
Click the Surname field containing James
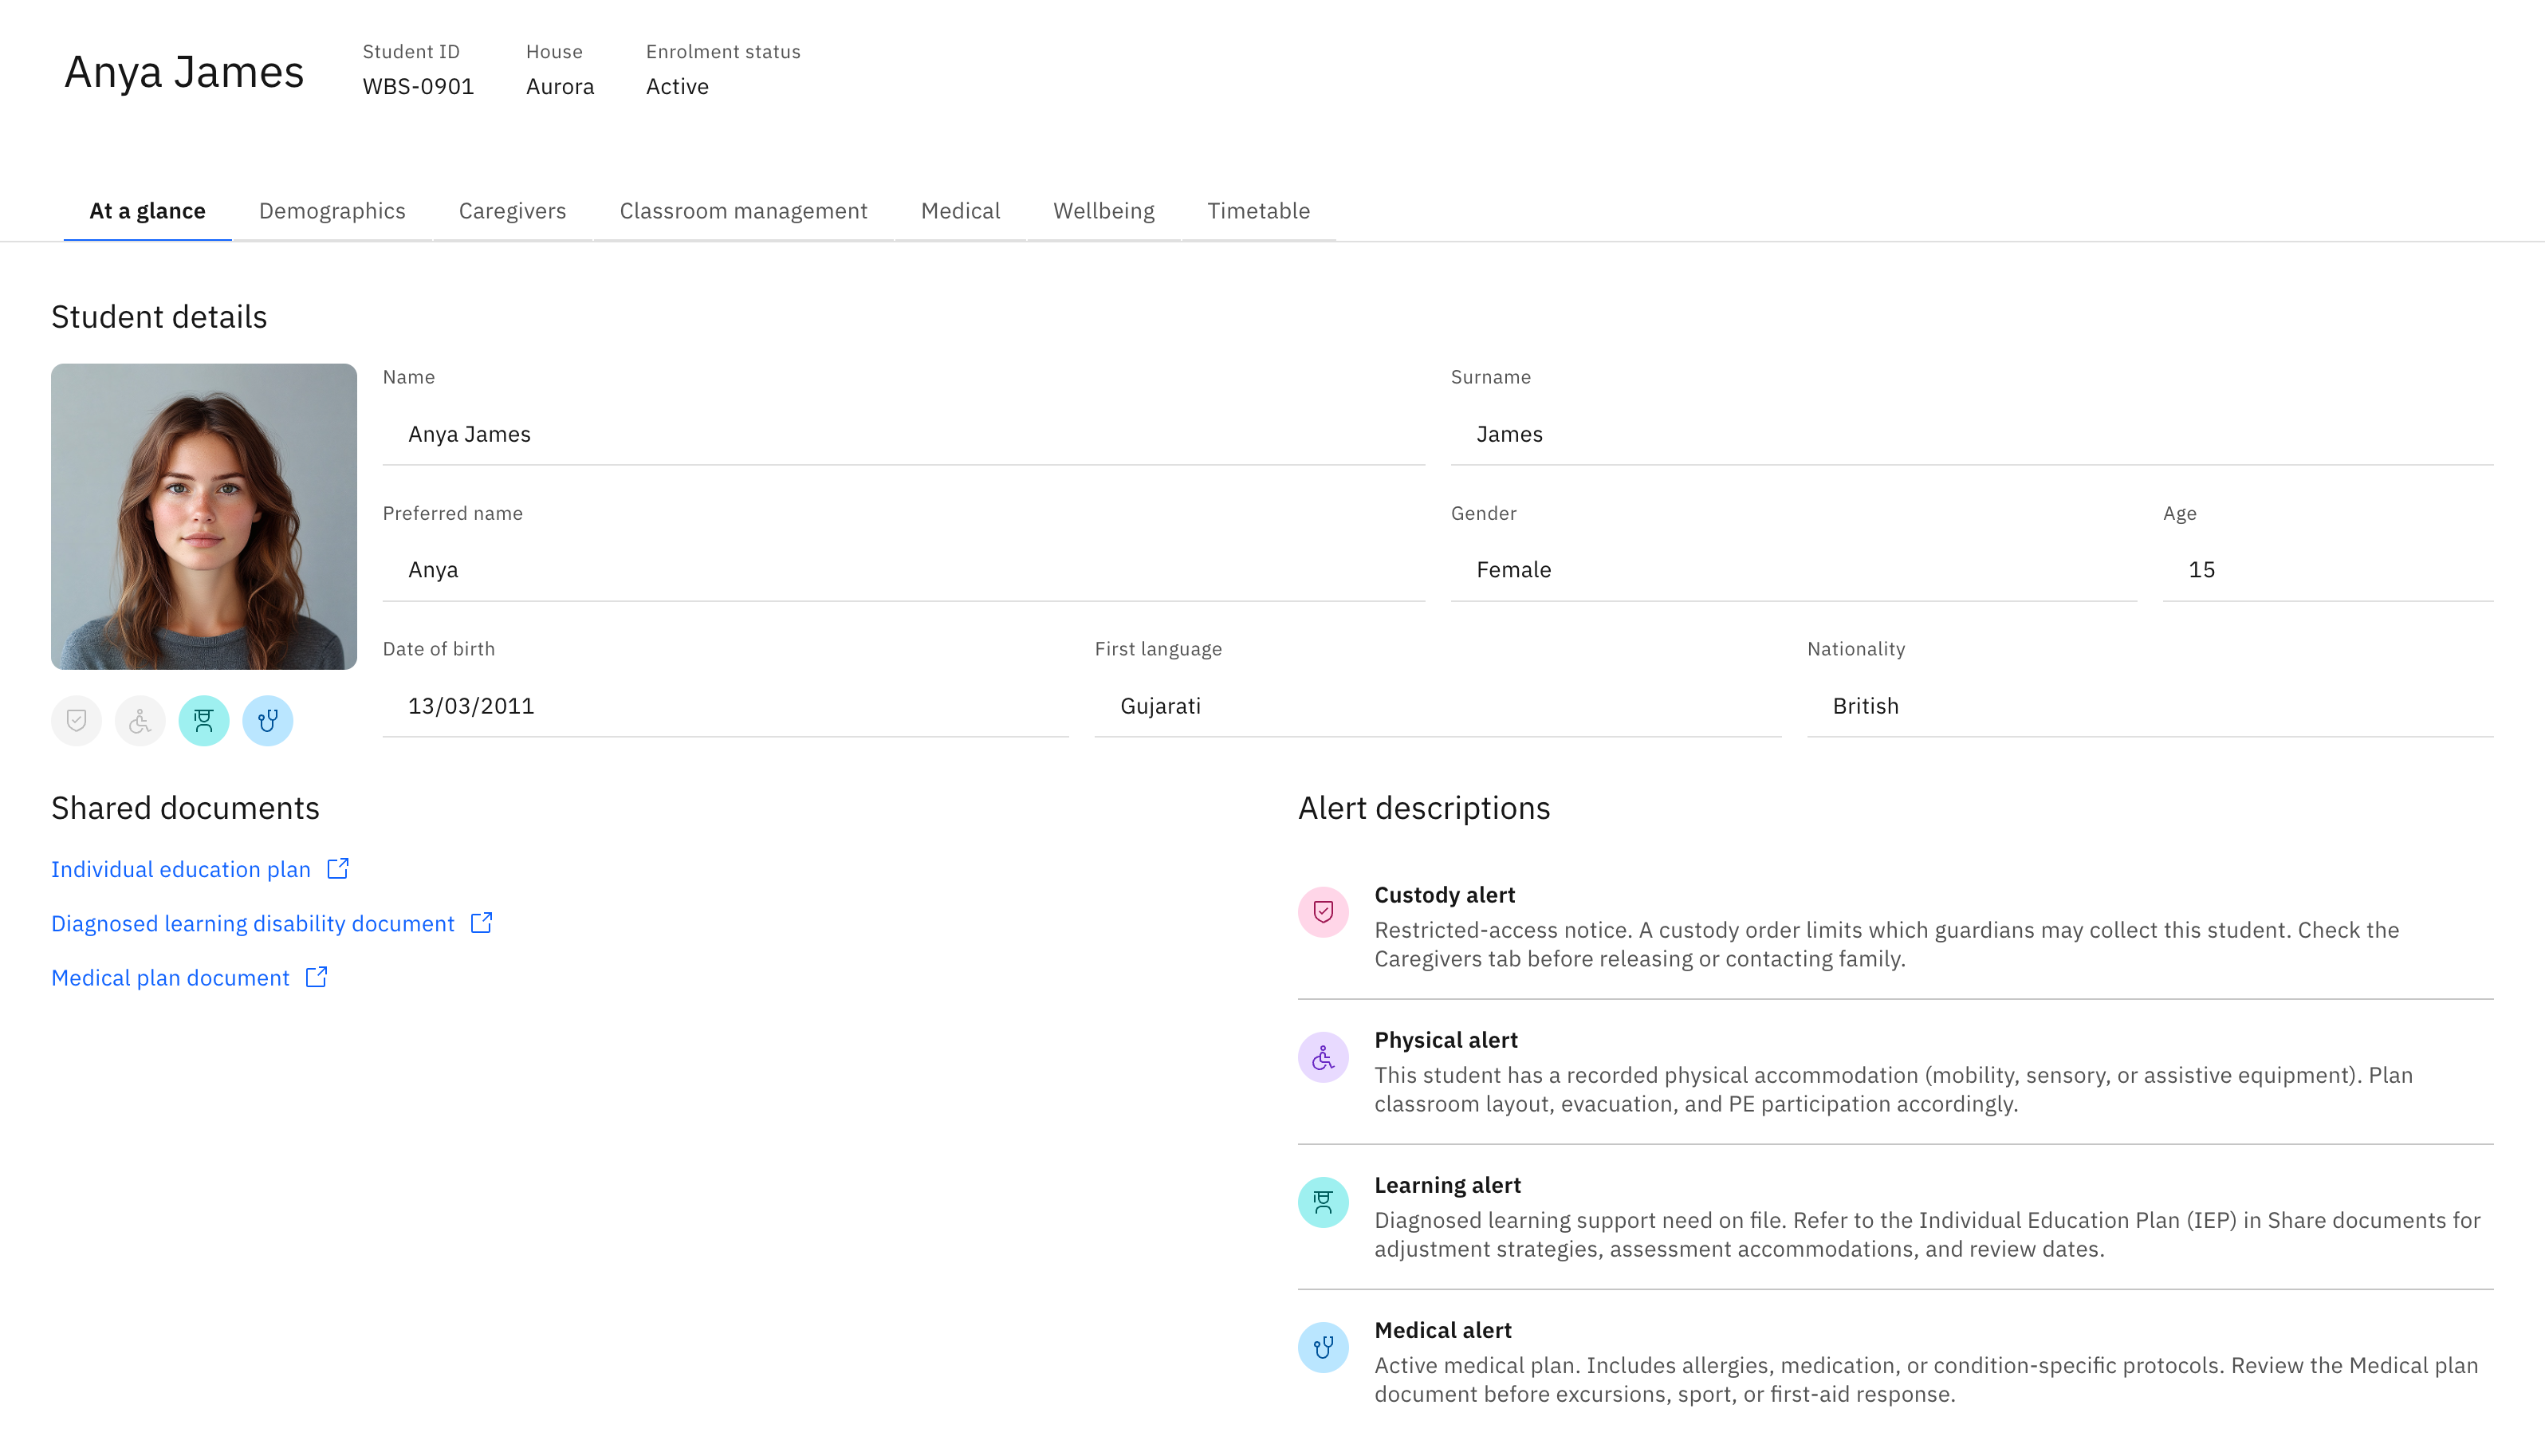(1973, 434)
